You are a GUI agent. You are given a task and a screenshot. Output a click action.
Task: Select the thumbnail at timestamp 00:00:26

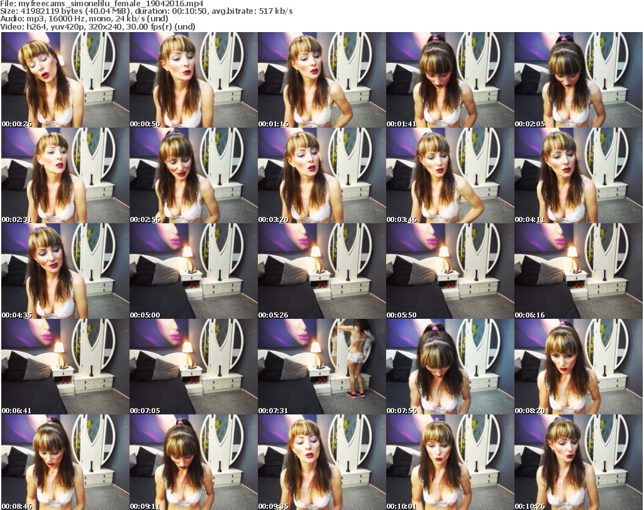coord(65,80)
